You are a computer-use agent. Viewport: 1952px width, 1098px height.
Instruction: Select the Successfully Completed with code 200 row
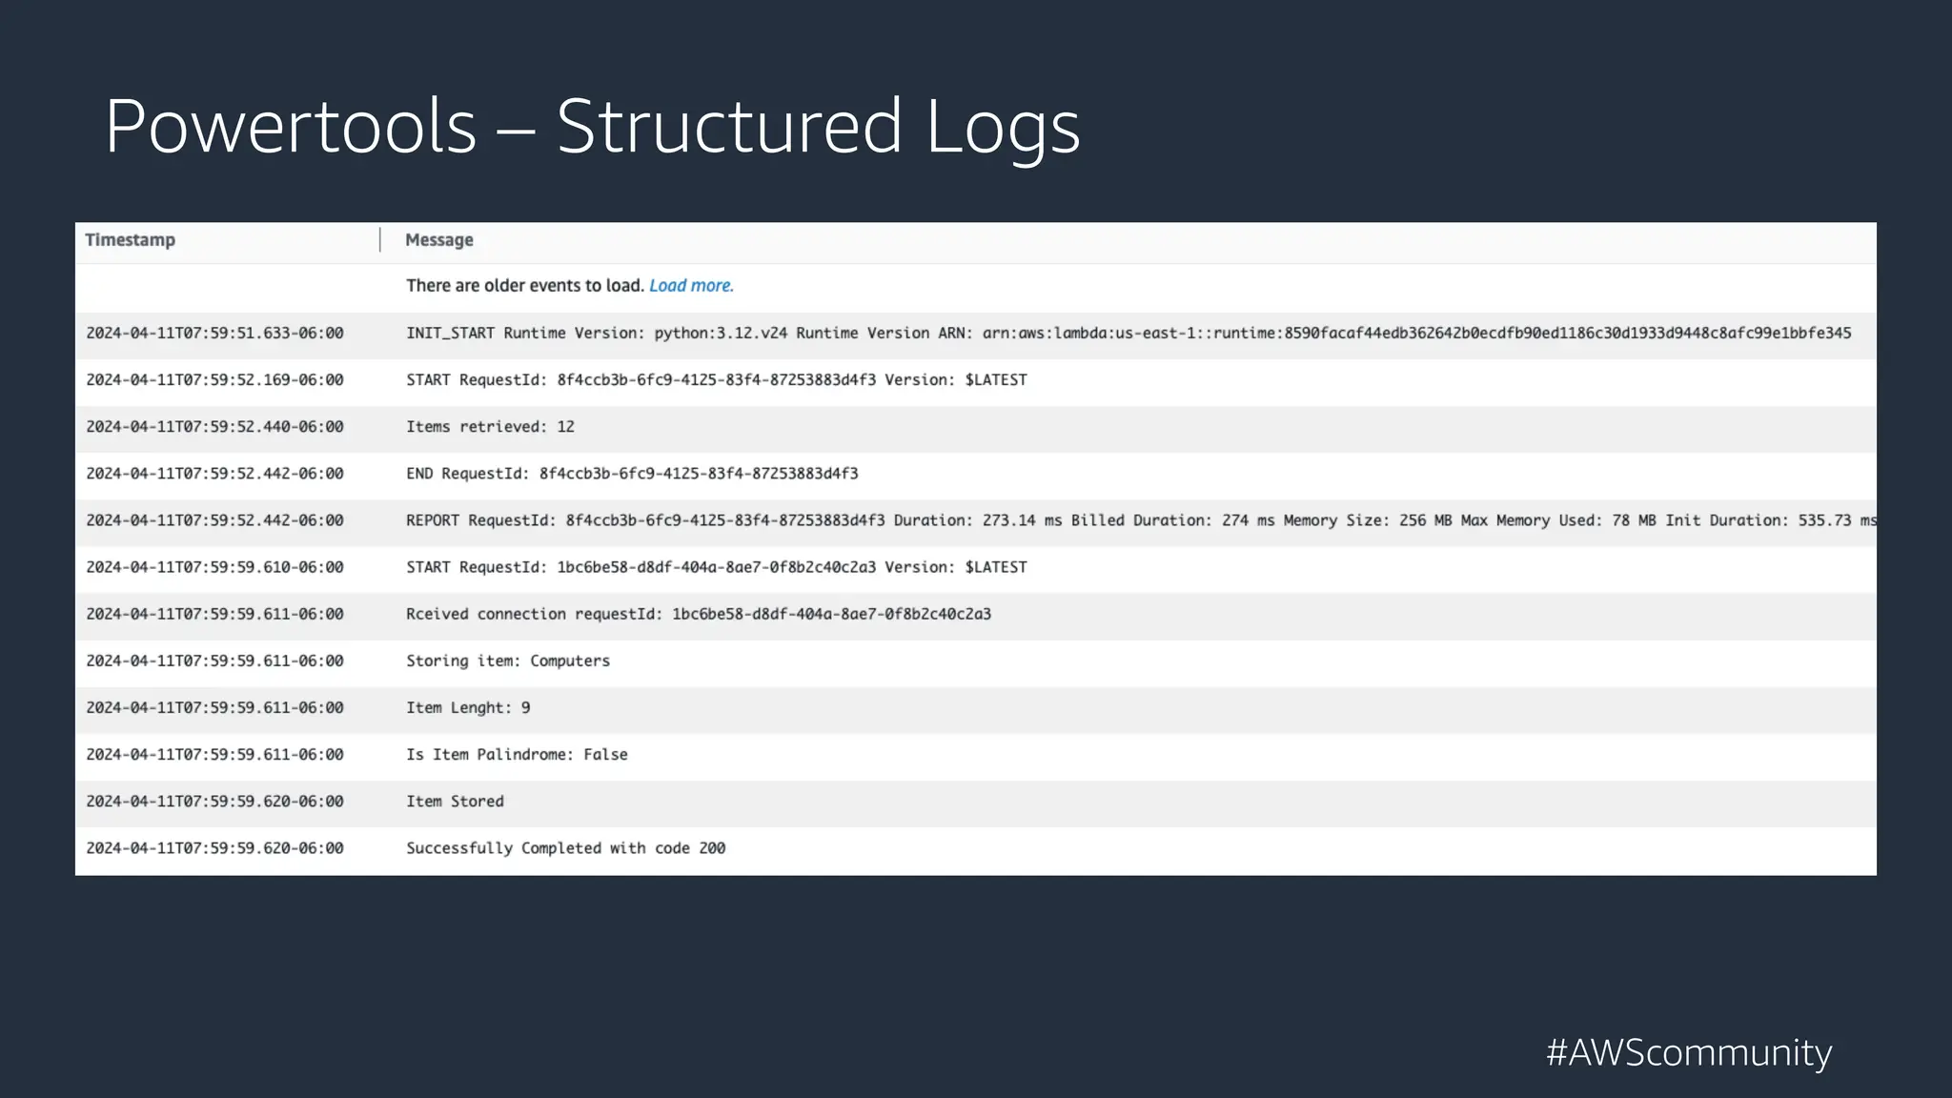566,847
